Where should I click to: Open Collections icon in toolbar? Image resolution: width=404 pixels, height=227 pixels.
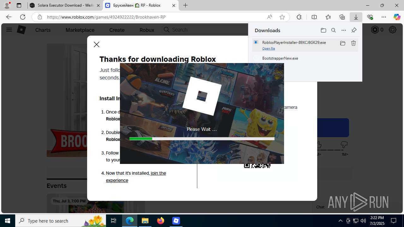(342, 17)
